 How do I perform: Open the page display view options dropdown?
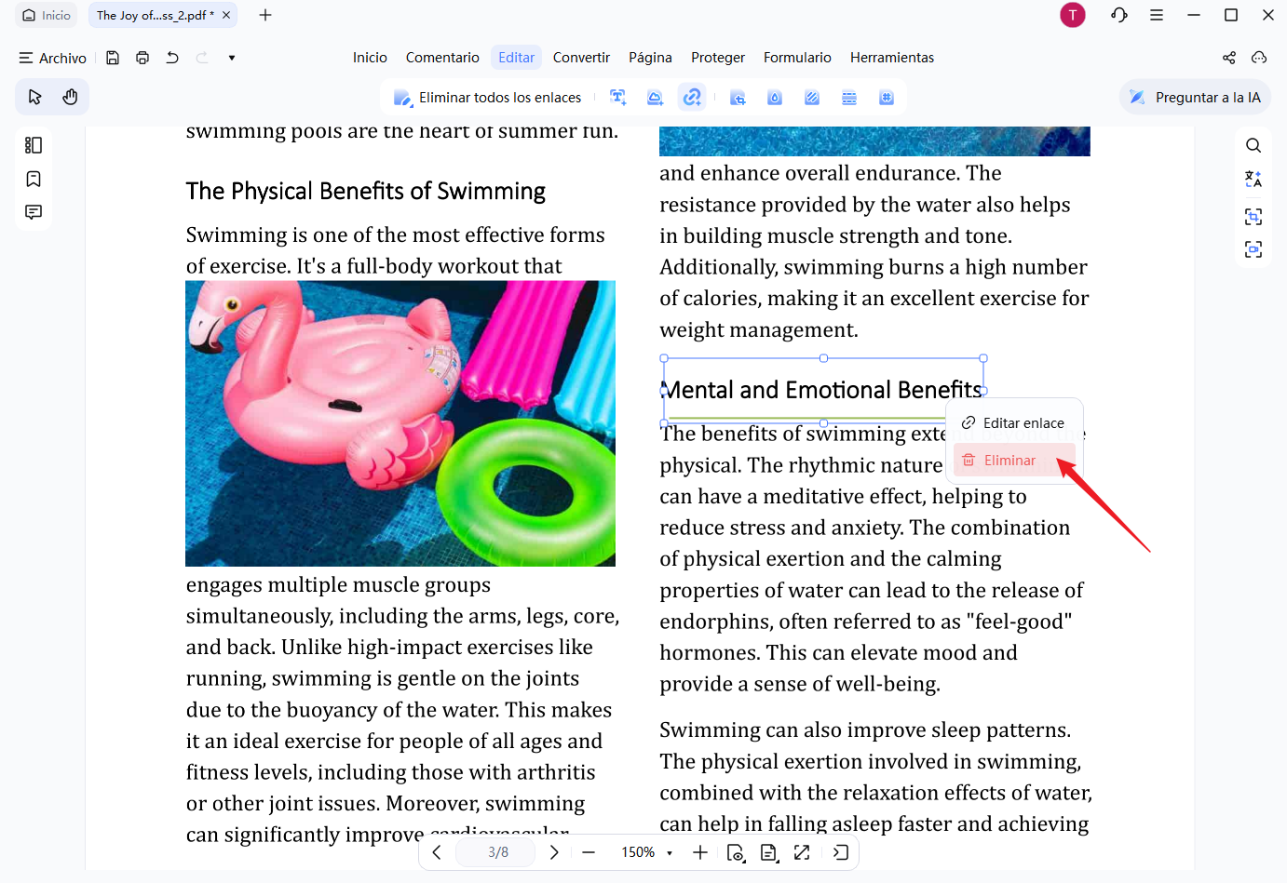736,852
